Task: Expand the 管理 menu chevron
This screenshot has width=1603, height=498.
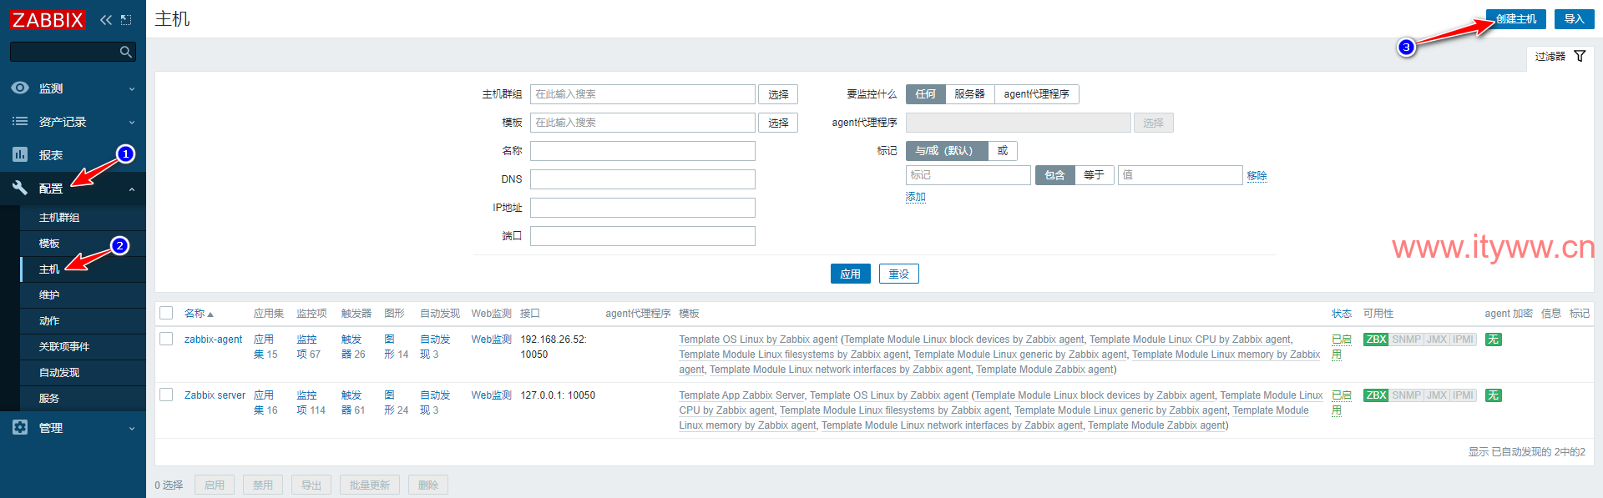Action: click(x=131, y=428)
